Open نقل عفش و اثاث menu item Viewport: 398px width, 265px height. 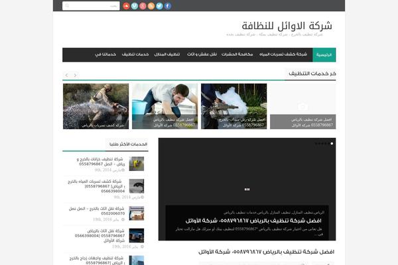coord(202,54)
